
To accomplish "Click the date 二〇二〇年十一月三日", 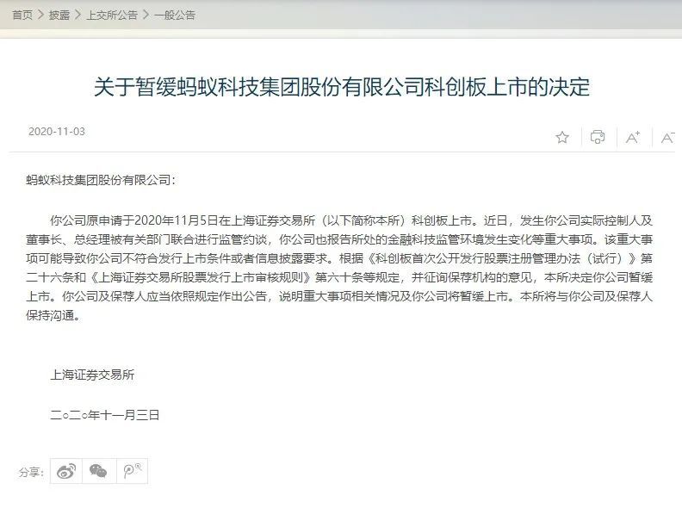I will point(104,415).
